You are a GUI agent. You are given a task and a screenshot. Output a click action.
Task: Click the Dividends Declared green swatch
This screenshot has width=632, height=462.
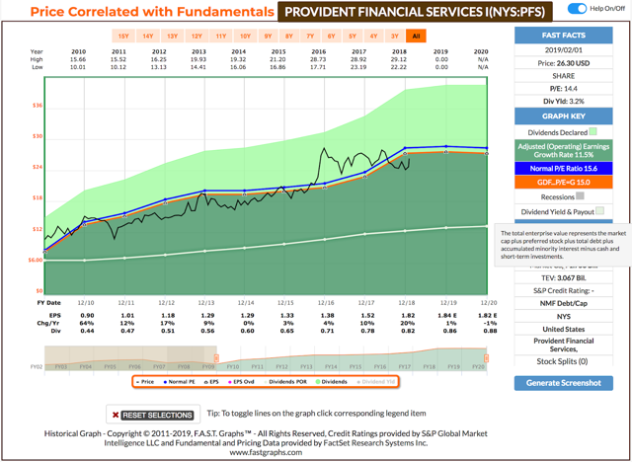click(592, 131)
